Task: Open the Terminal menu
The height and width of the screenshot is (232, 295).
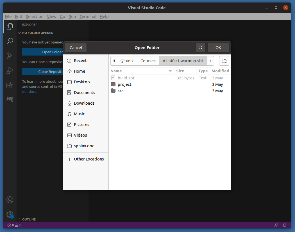Action: pos(88,17)
